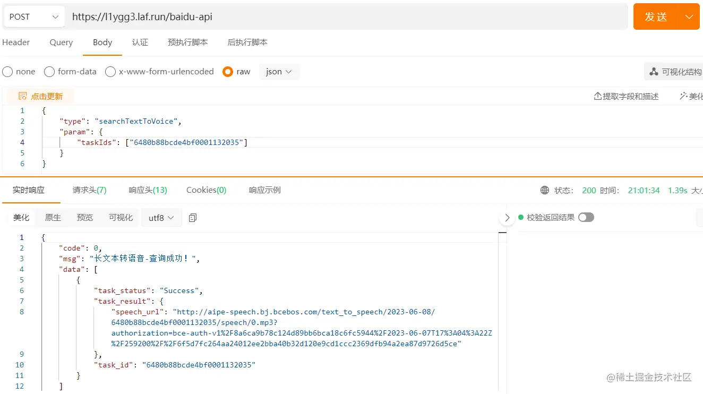Open the 请求头(7) tab
The width and height of the screenshot is (703, 394).
(90, 190)
